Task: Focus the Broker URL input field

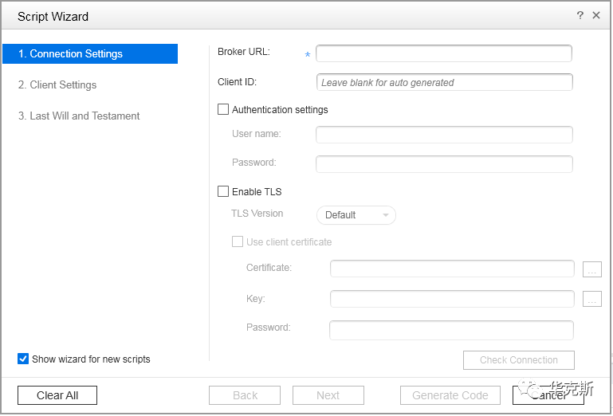Action: tap(444, 53)
